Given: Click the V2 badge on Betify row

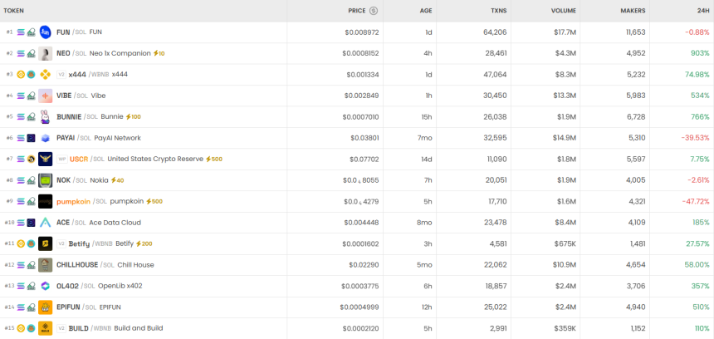Looking at the screenshot, I should pyautogui.click(x=61, y=244).
